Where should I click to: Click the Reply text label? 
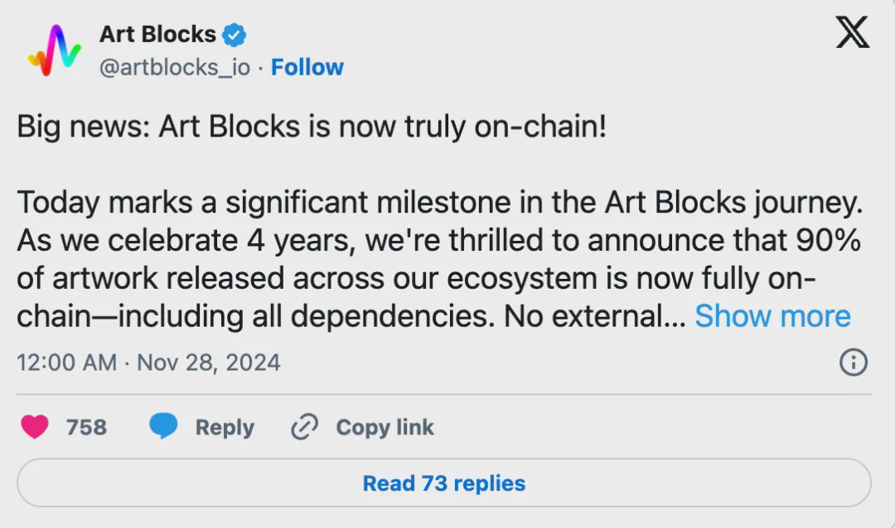[x=225, y=427]
